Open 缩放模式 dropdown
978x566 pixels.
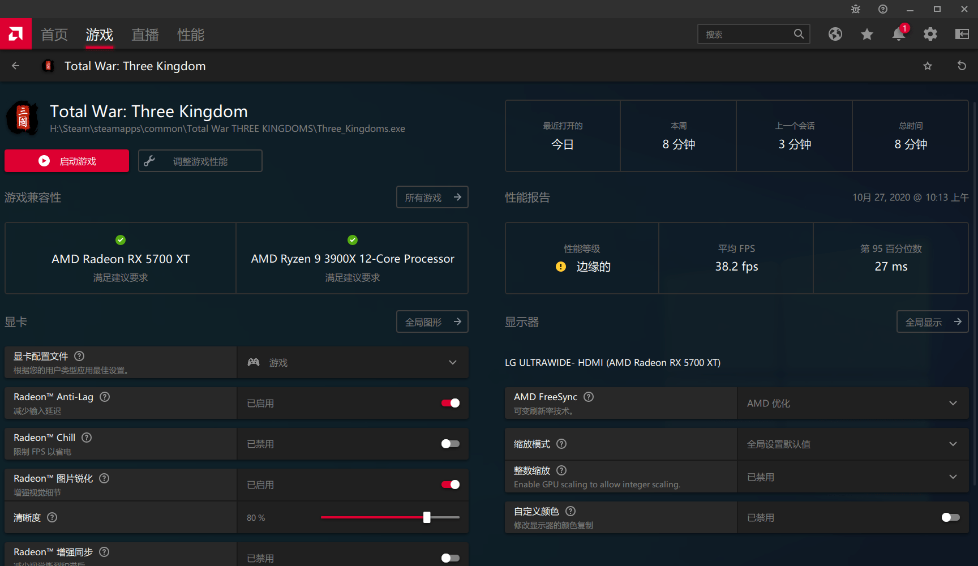853,444
